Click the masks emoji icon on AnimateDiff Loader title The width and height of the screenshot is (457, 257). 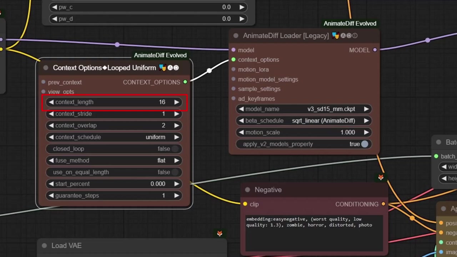tap(335, 36)
